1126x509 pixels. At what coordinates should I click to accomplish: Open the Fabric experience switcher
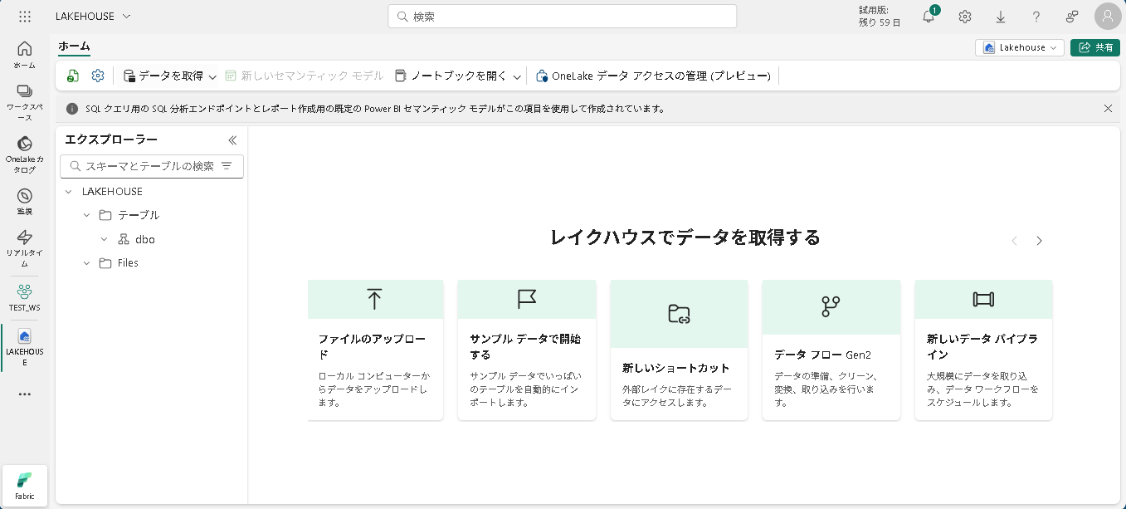click(25, 486)
